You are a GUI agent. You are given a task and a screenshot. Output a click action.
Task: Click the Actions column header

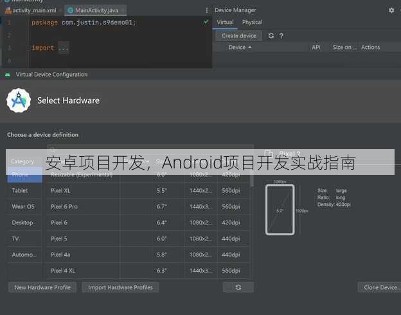[370, 48]
